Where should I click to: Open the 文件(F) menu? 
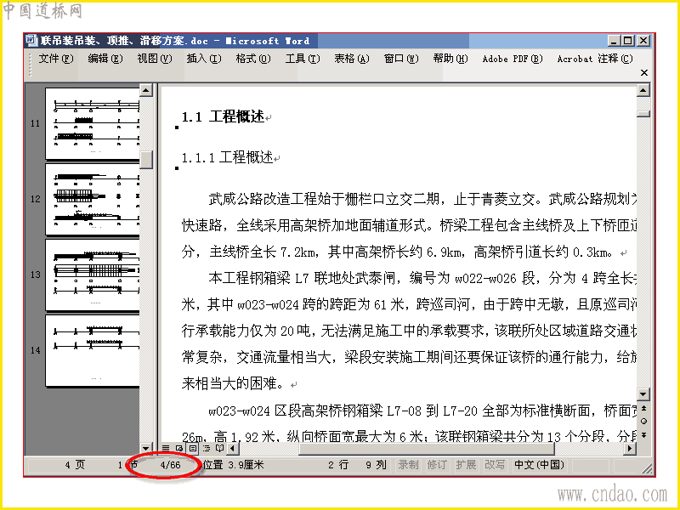point(56,59)
